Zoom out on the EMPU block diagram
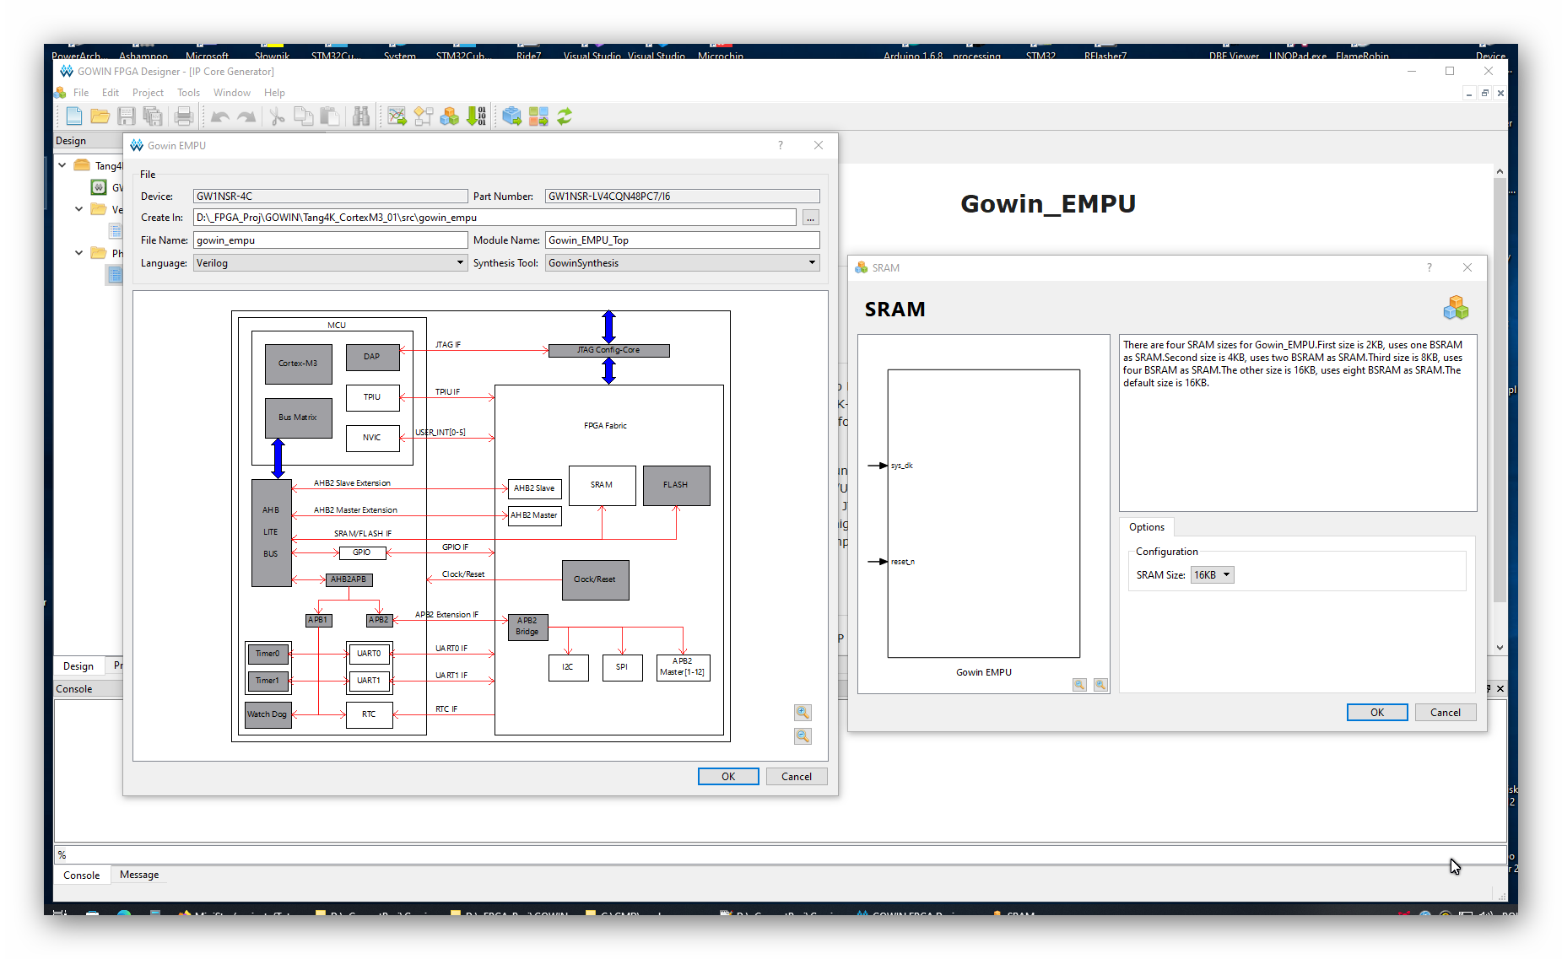 pyautogui.click(x=803, y=736)
